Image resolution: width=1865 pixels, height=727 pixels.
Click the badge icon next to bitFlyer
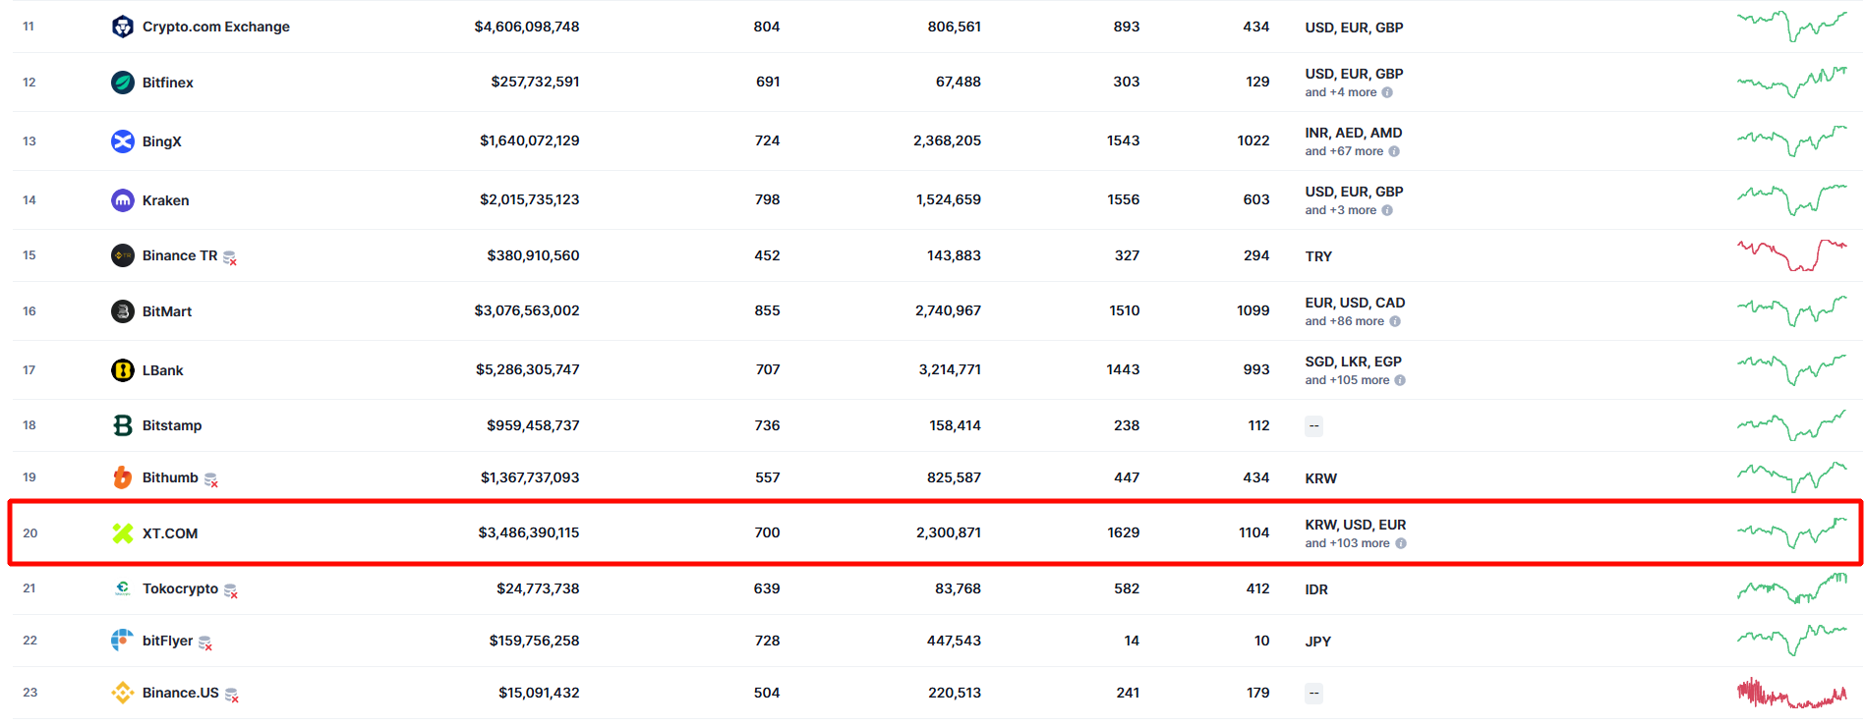[205, 643]
